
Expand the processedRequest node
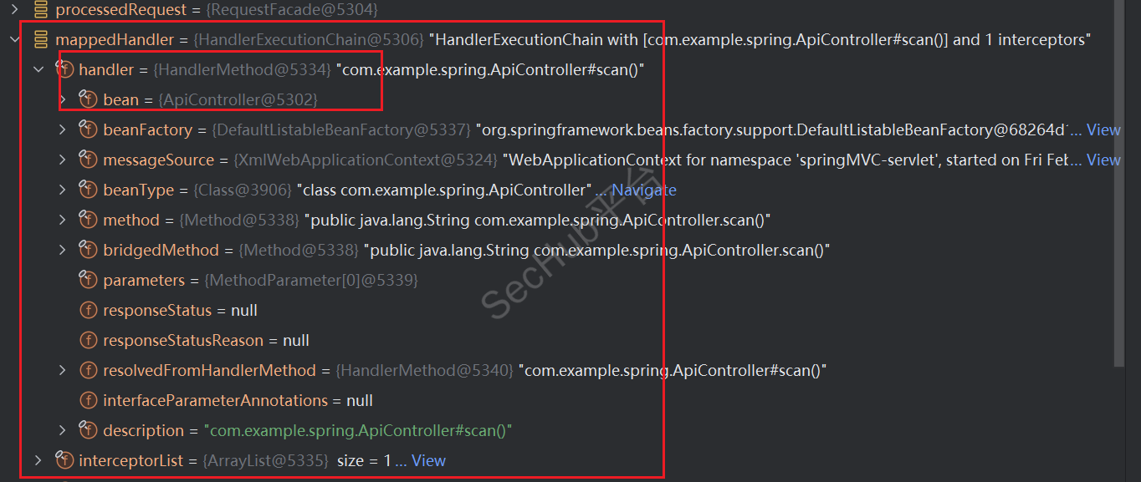click(14, 10)
